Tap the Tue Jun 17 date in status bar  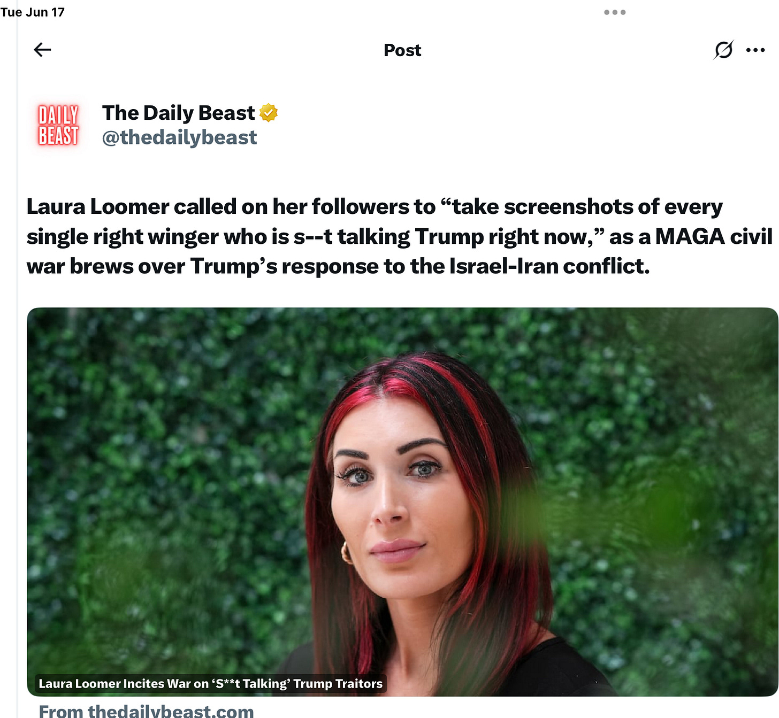(x=32, y=12)
